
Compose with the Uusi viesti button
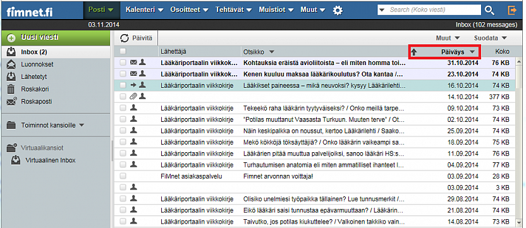coord(56,38)
